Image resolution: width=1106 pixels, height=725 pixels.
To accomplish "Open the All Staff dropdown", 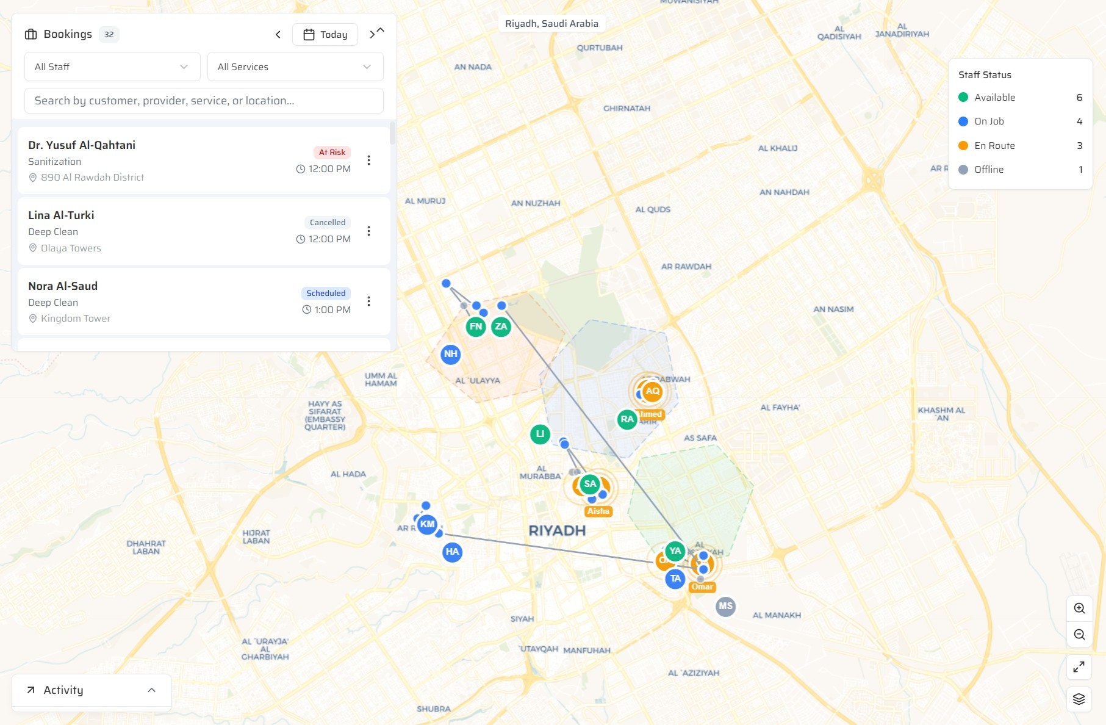I will point(112,67).
